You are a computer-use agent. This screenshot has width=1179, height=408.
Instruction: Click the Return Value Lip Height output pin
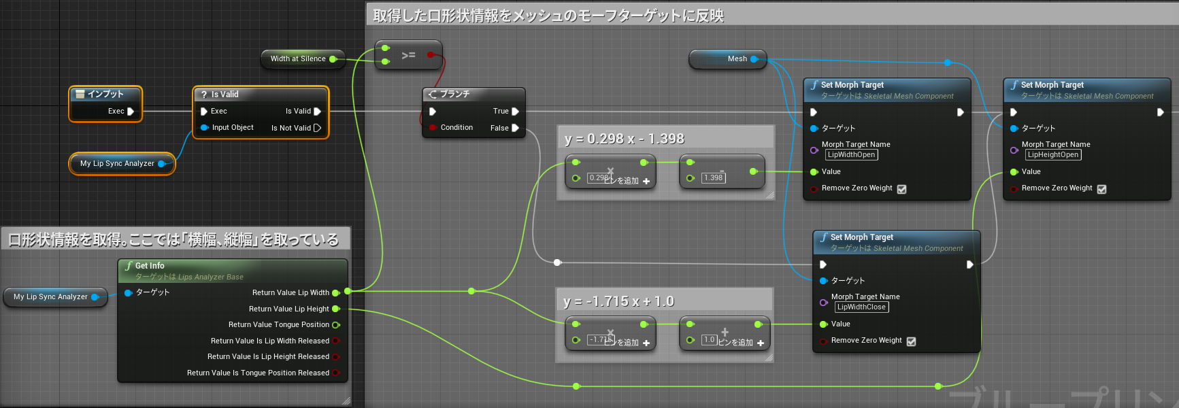coord(335,309)
